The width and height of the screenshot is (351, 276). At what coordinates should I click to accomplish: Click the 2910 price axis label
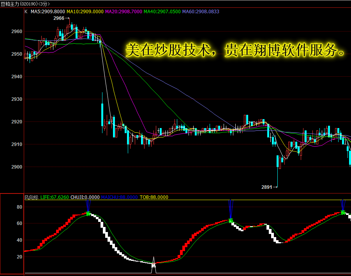[17, 144]
